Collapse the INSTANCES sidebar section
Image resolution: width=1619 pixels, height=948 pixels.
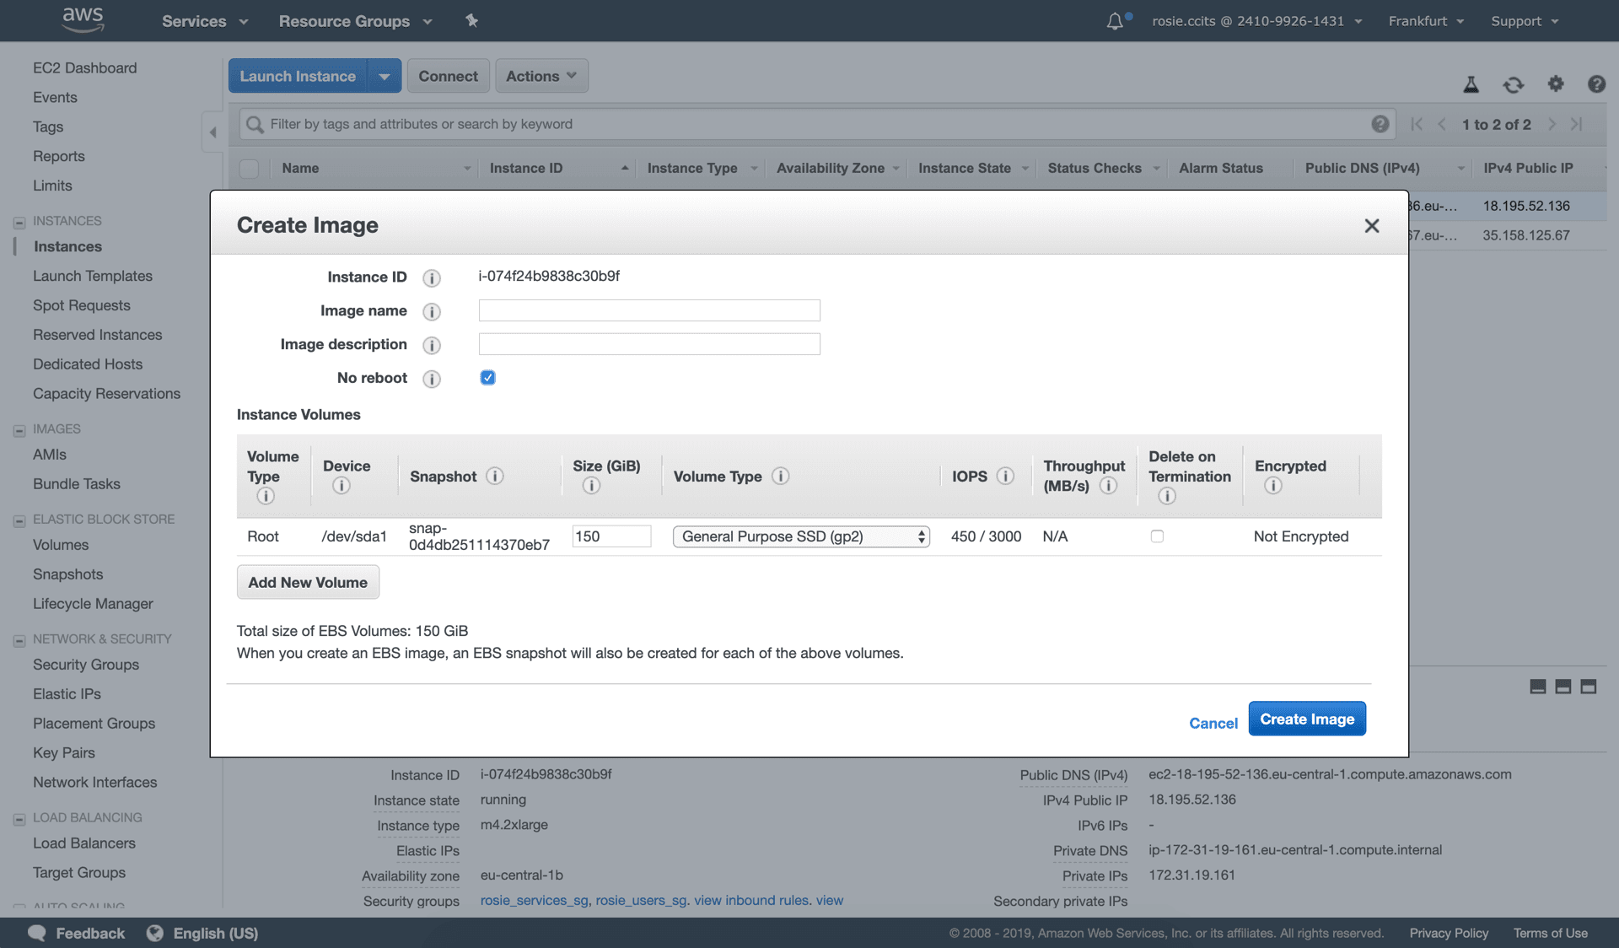click(x=19, y=223)
